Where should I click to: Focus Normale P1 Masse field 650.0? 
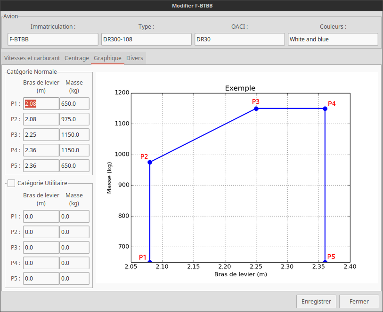(74, 104)
